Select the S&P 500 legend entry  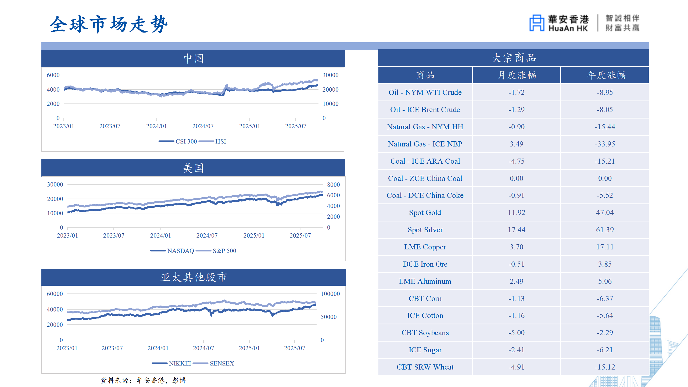224,251
